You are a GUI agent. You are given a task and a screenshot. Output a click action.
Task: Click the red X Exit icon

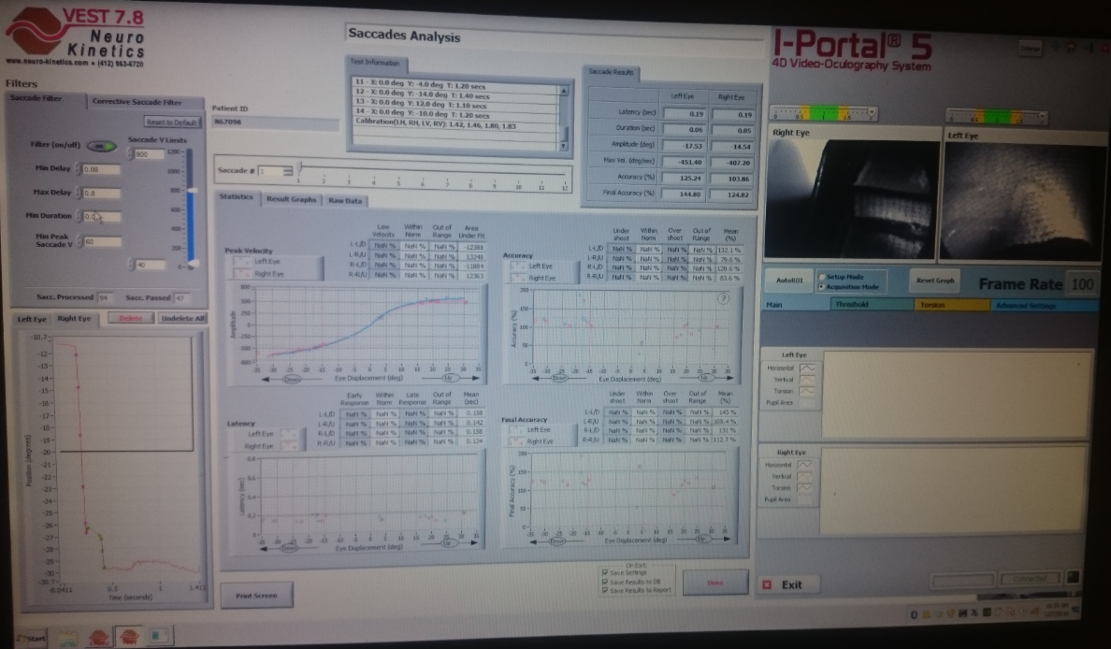767,584
